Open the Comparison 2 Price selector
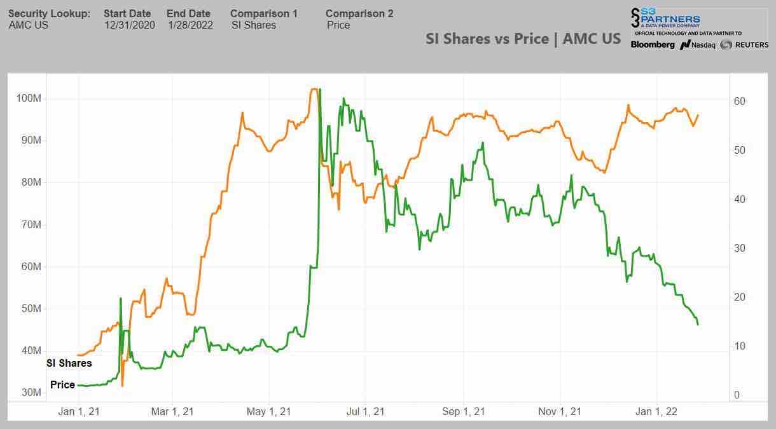Screen dimensions: 776x429 tap(338, 25)
